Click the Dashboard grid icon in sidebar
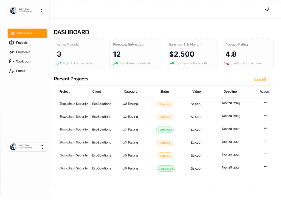The width and height of the screenshot is (281, 200). (x=13, y=33)
